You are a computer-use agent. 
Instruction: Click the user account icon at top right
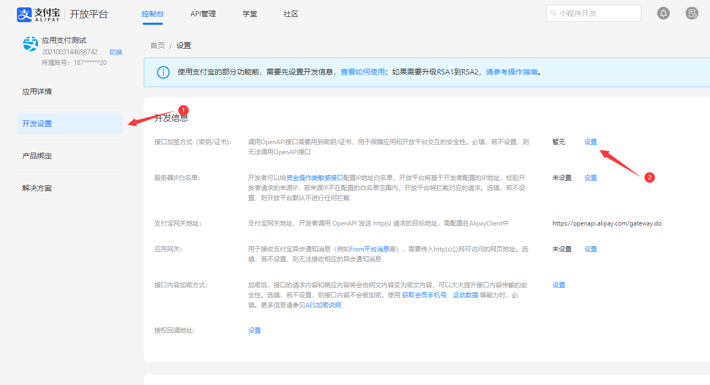pos(691,14)
